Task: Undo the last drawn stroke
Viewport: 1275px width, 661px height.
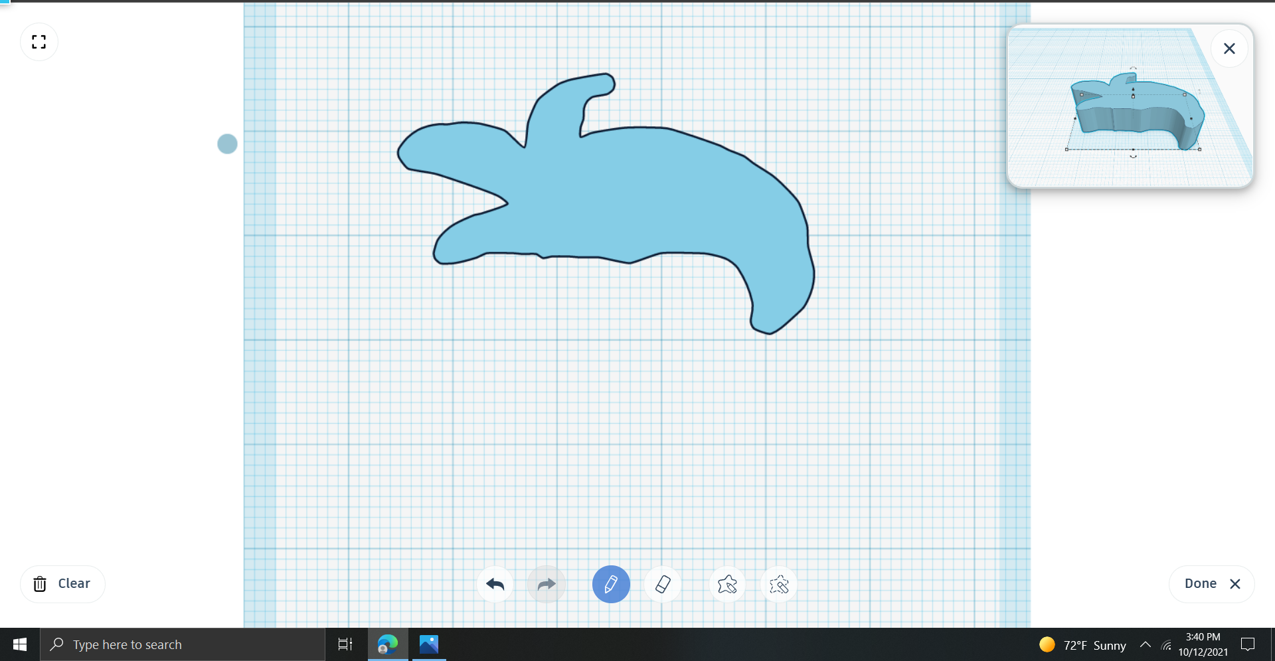Action: [x=494, y=584]
